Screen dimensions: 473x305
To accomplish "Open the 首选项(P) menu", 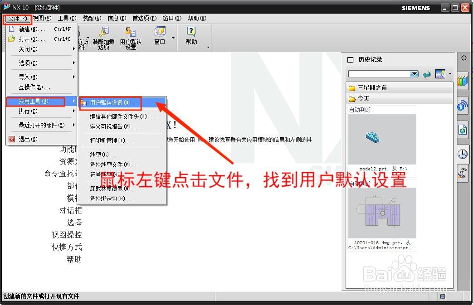I will point(145,19).
